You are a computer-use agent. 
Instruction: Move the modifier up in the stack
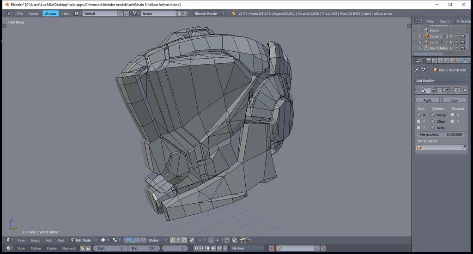(455, 90)
